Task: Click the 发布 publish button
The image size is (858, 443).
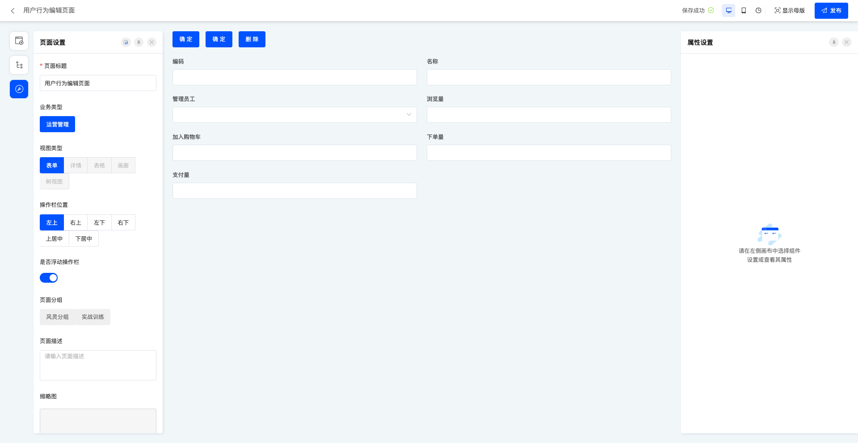Action: tap(831, 11)
